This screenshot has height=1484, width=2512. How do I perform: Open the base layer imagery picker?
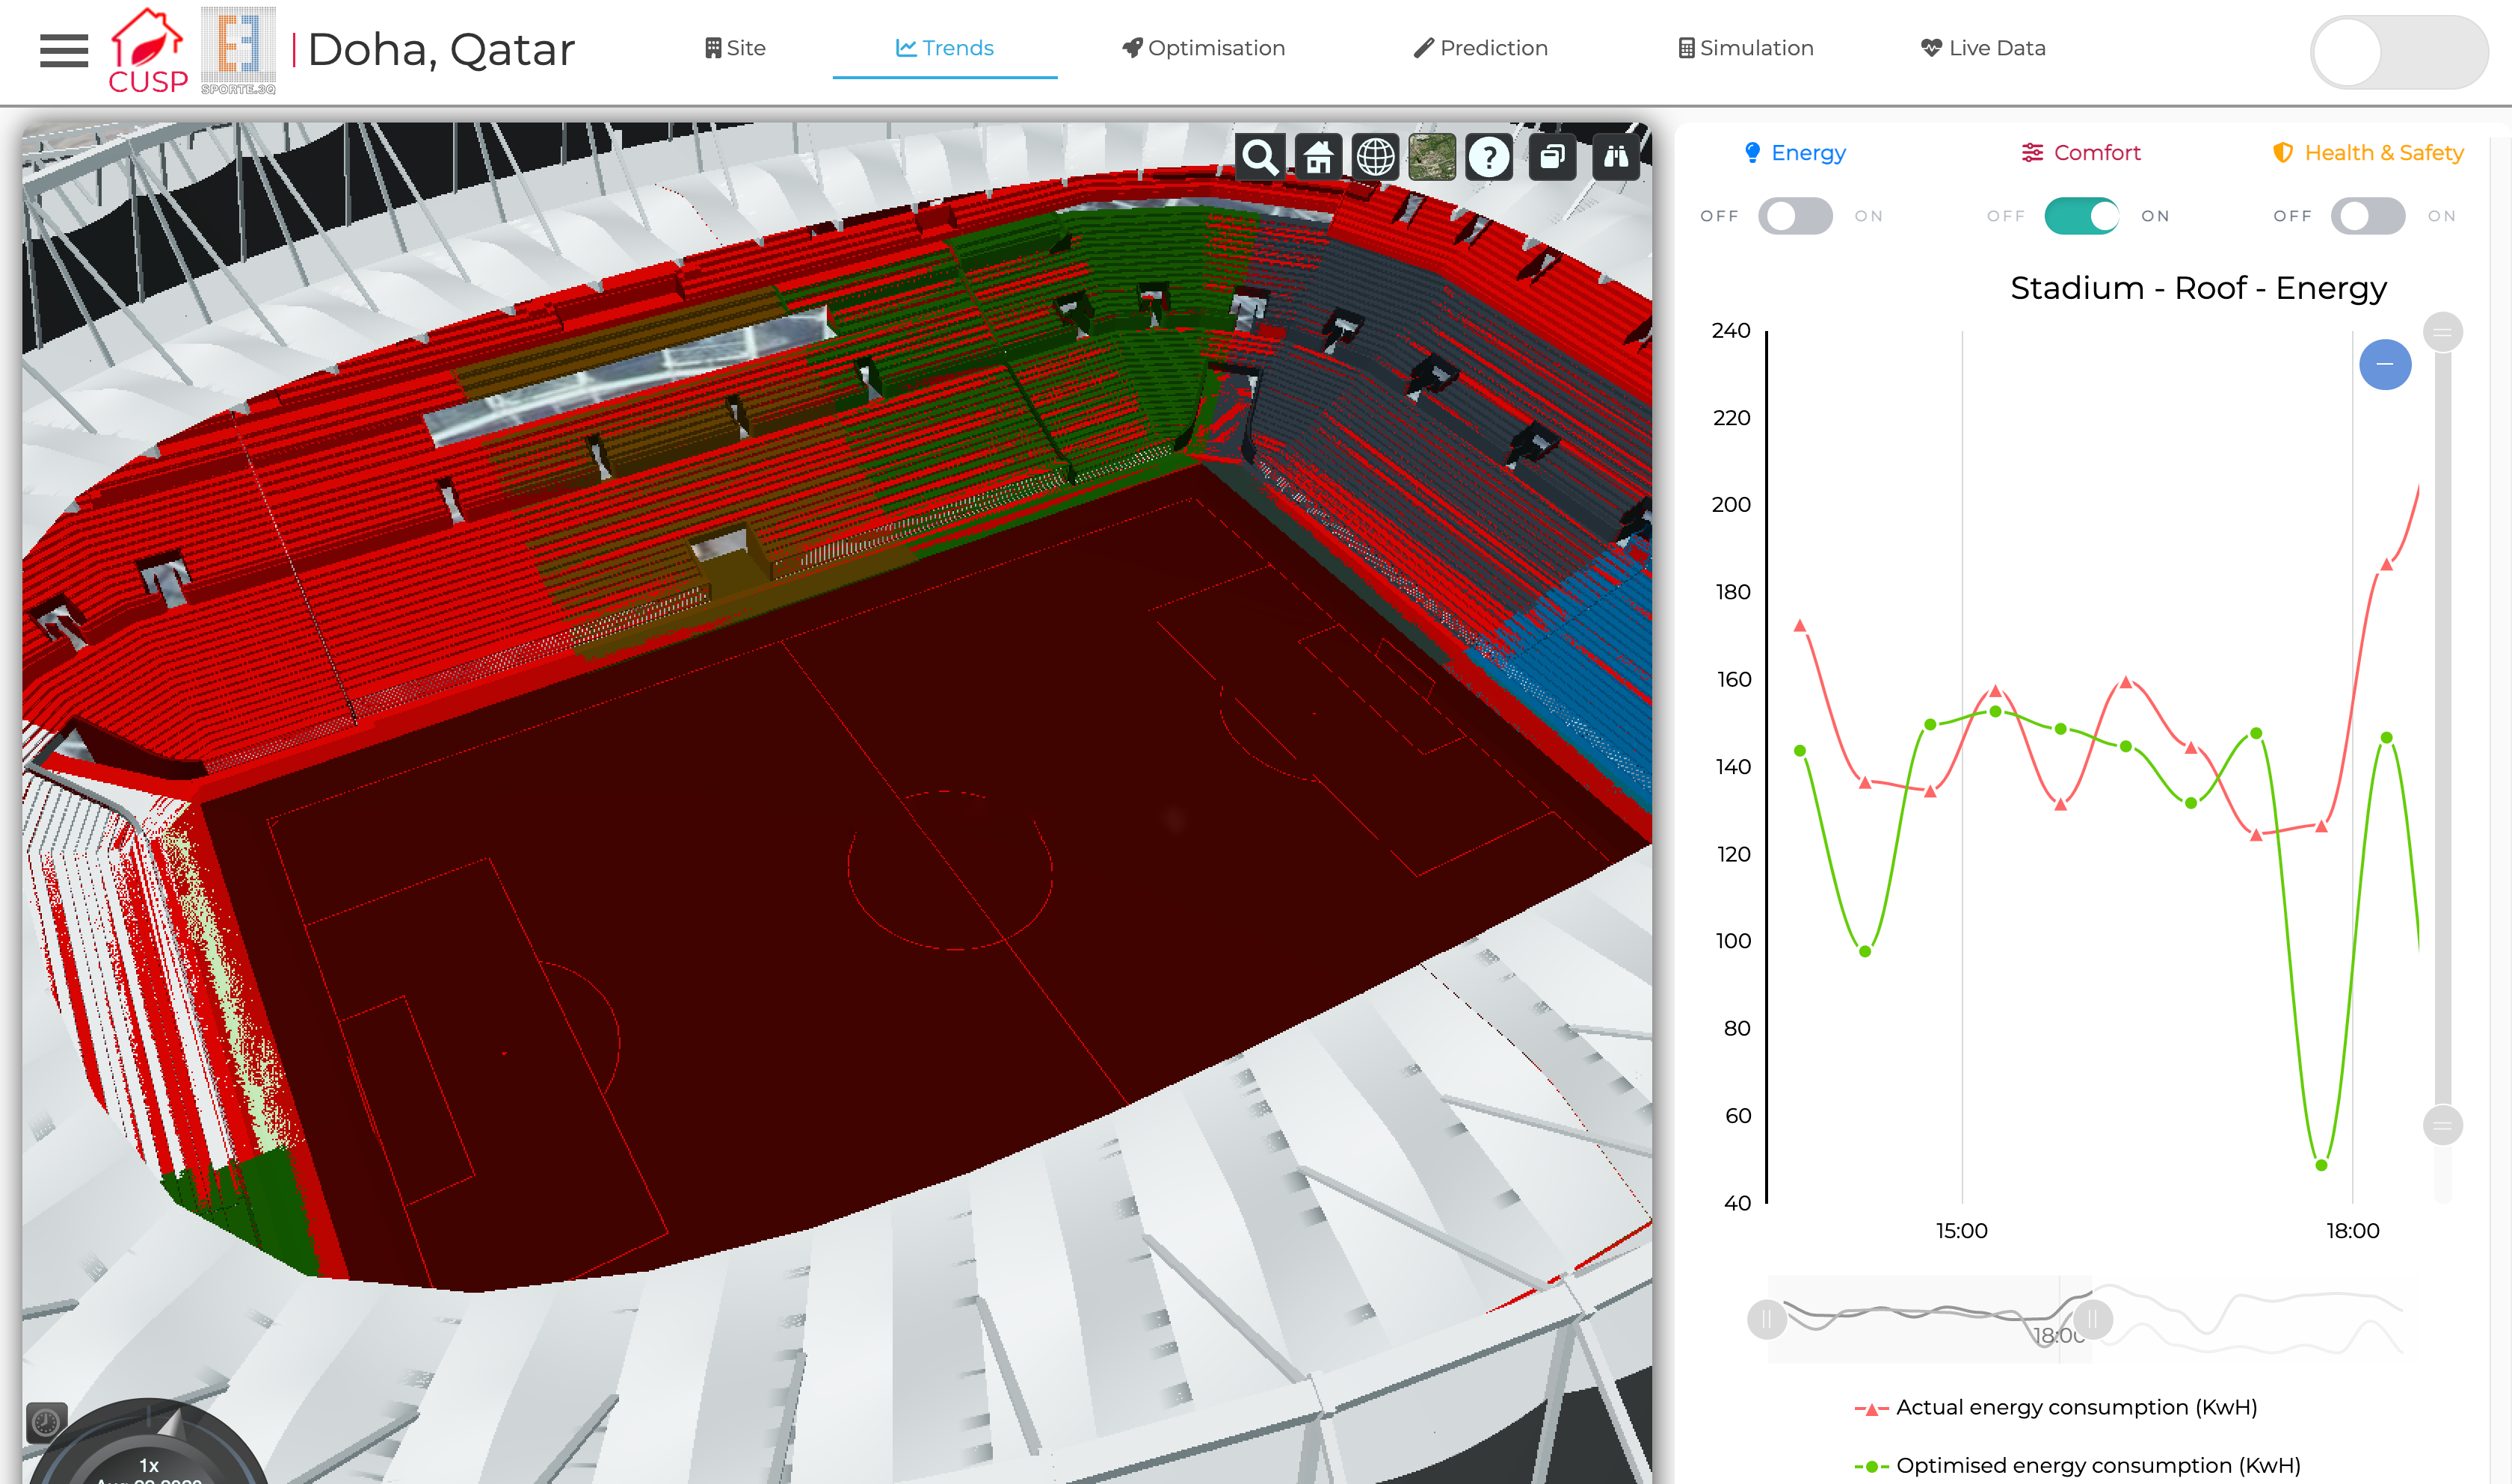[x=1432, y=157]
